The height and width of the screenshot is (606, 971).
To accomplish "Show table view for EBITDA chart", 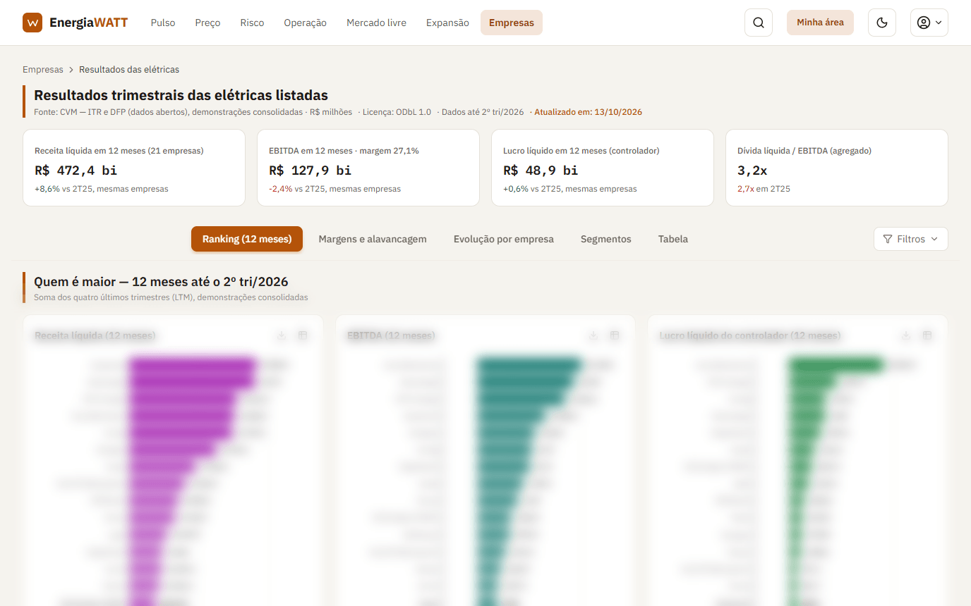I will (615, 335).
